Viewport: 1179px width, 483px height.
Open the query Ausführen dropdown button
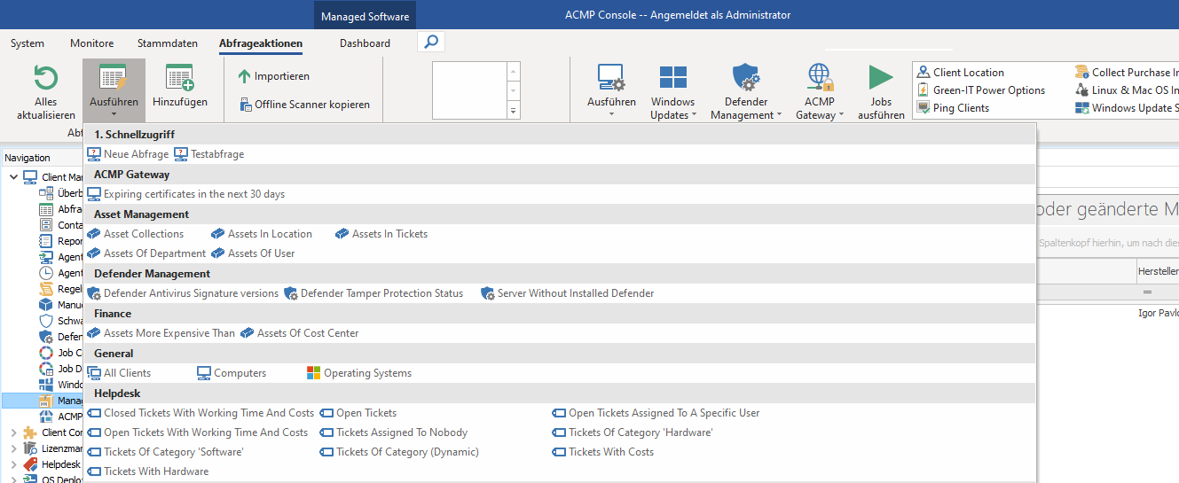114,91
